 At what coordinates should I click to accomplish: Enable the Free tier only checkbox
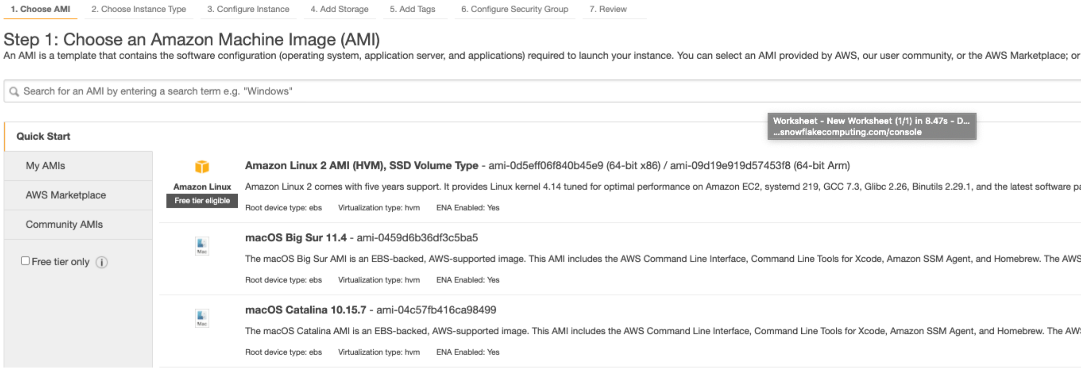(x=25, y=261)
